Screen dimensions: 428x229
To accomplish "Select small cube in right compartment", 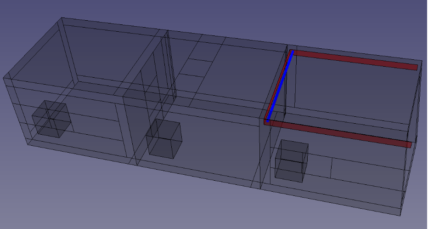I will [291, 160].
